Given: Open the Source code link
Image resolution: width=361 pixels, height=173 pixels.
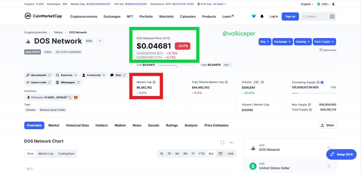Looking at the screenshot, I should point(39,82).
